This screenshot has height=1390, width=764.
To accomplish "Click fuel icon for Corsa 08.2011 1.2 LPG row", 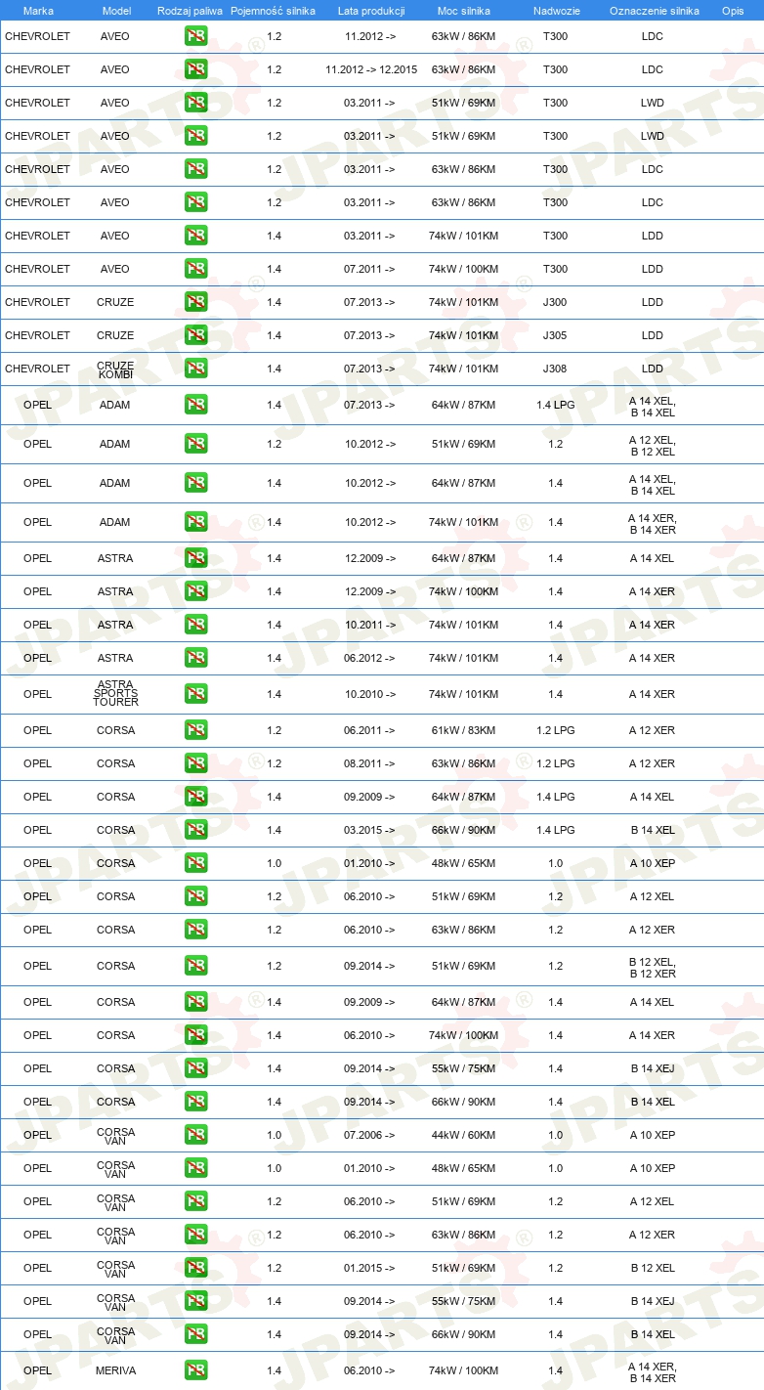I will 195,763.
